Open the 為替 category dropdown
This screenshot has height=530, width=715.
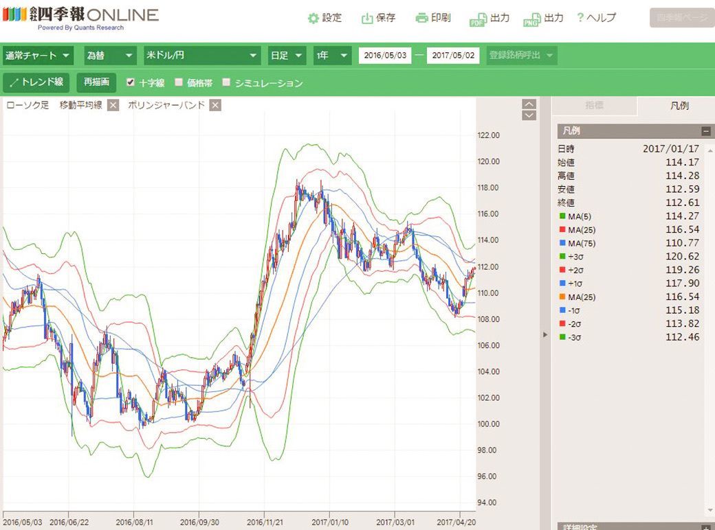[x=111, y=56]
